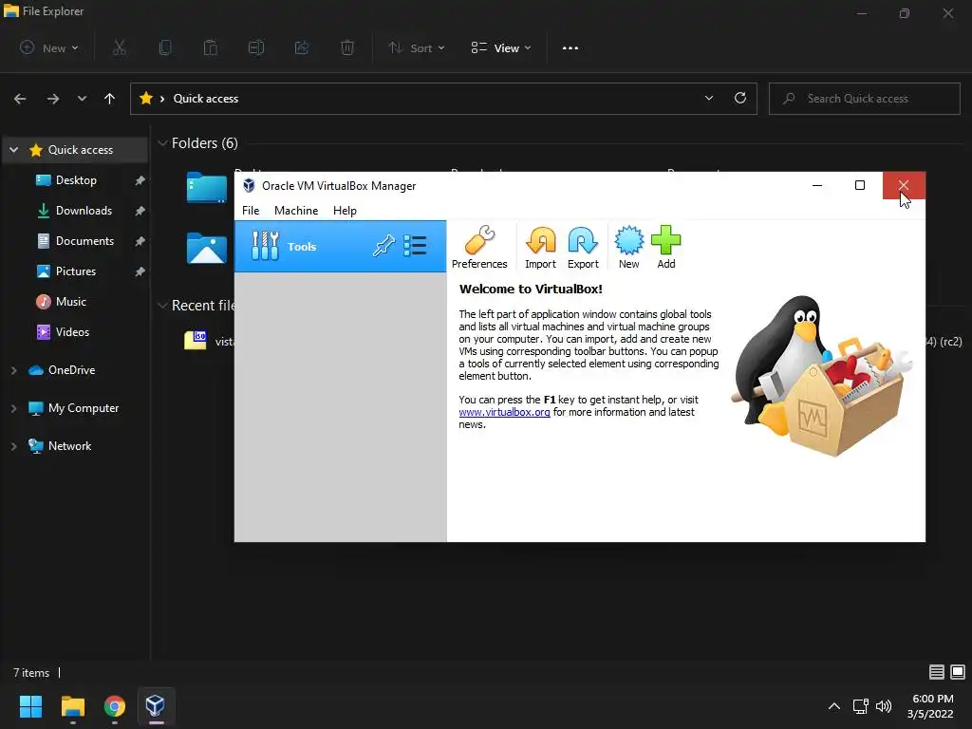Expand the Network tree node
Screen dimensions: 972x729
point(13,446)
